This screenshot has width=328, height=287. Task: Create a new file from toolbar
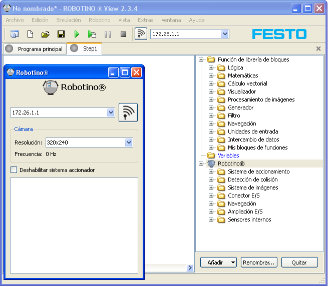point(31,34)
